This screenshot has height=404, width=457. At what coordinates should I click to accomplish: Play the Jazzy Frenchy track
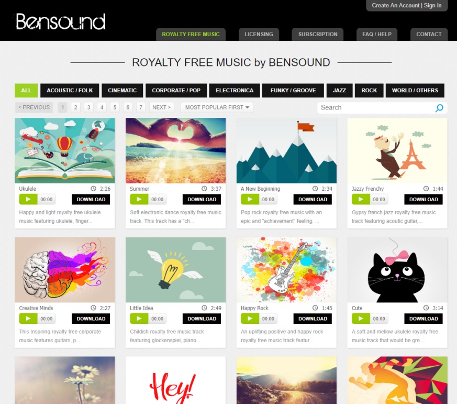(361, 200)
